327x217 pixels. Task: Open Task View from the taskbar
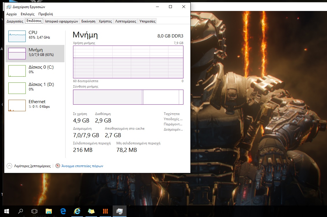34,212
